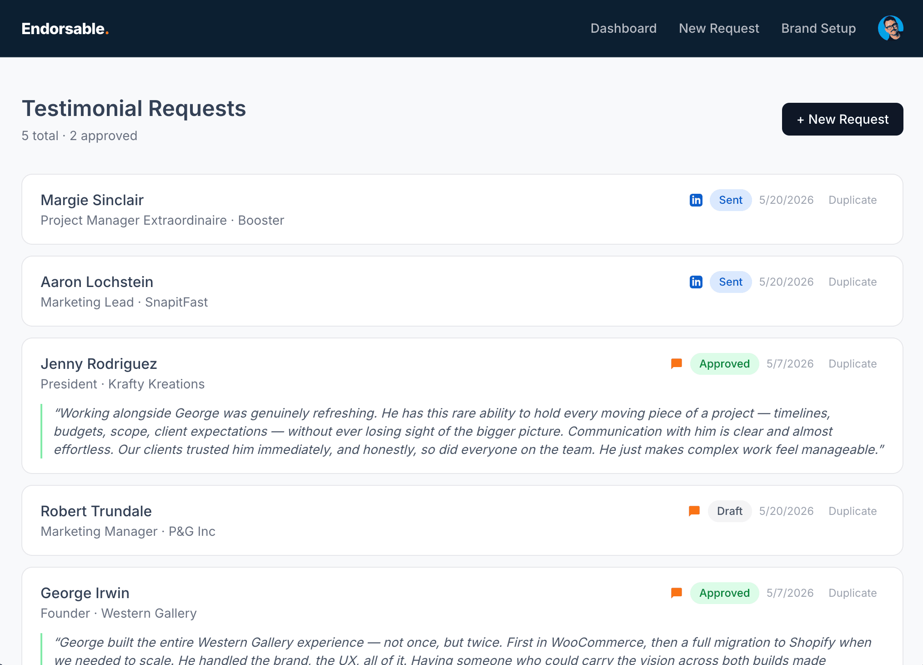Click the Sent badge on Margie Sinclair's row

pyautogui.click(x=731, y=200)
